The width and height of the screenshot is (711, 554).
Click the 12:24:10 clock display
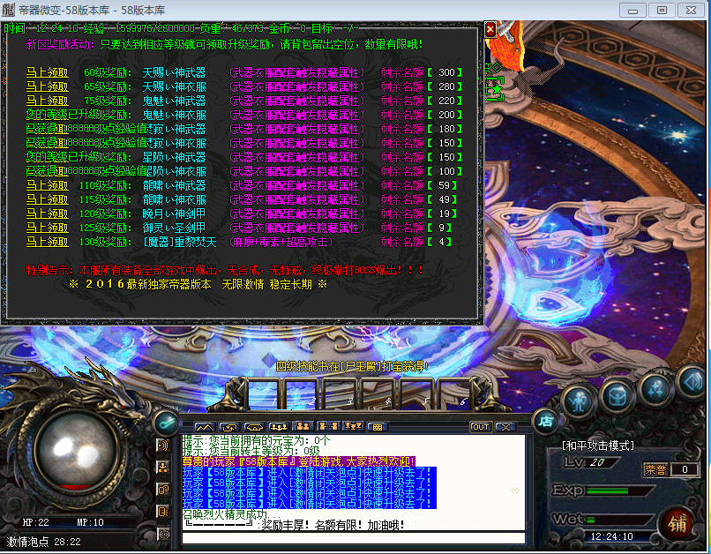click(611, 536)
